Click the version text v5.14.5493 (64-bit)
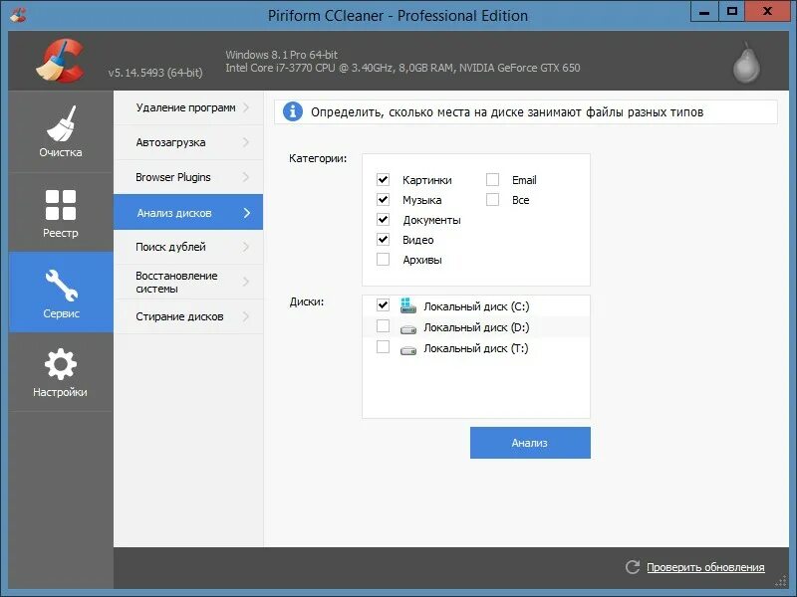Screen dimensions: 797x597 155,73
